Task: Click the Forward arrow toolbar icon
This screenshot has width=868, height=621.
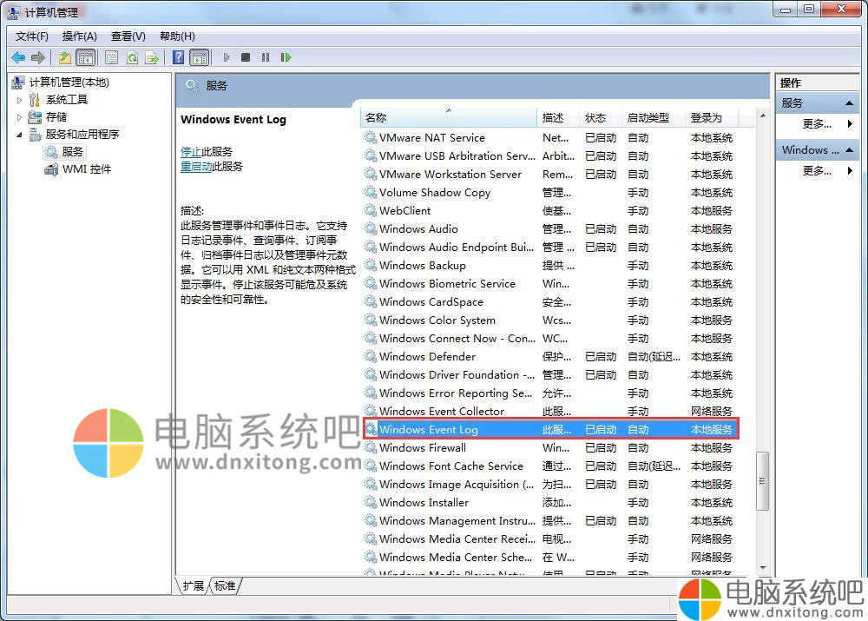Action: click(x=37, y=57)
